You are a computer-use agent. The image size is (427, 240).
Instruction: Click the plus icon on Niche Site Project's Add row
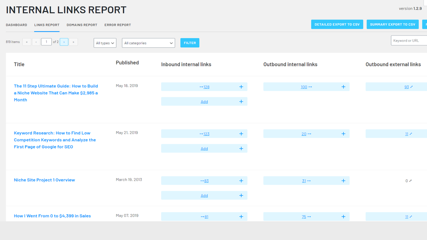click(241, 195)
